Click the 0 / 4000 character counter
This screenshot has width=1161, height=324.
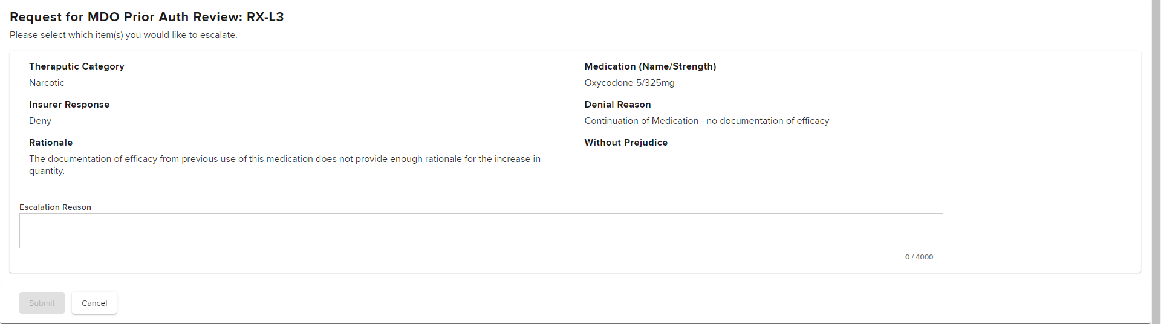[x=919, y=257]
